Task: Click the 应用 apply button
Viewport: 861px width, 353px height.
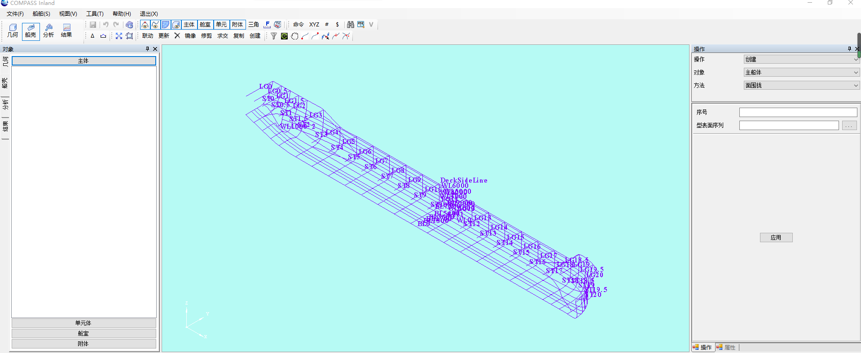Action: (x=776, y=238)
